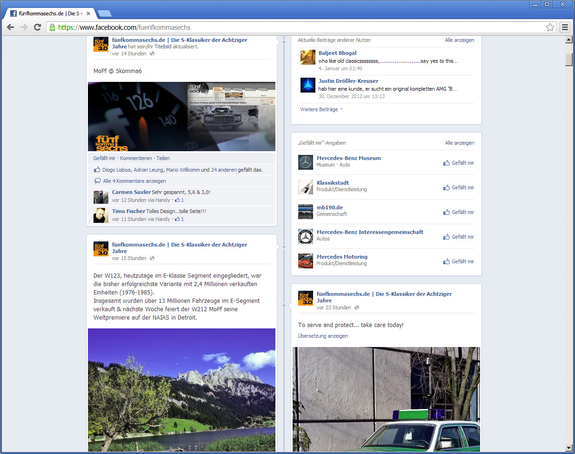Open Baljeet Bhogal's name link
The image size is (575, 454).
(x=337, y=53)
